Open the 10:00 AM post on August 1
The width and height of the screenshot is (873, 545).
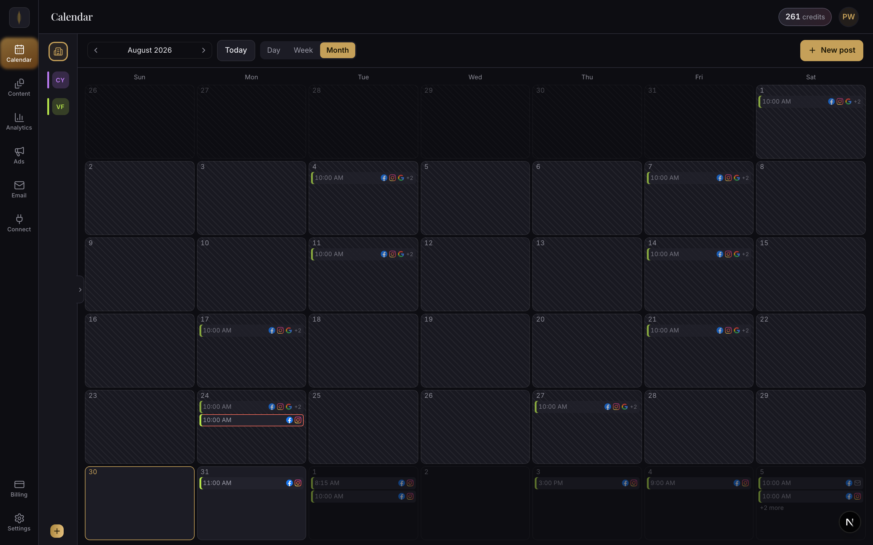811,102
